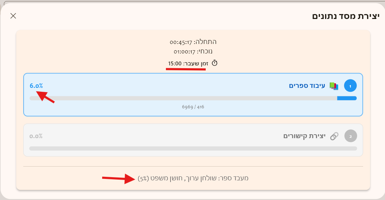Click the 6.0% progress percentage
Viewport: 385px width, 200px height.
pos(36,86)
